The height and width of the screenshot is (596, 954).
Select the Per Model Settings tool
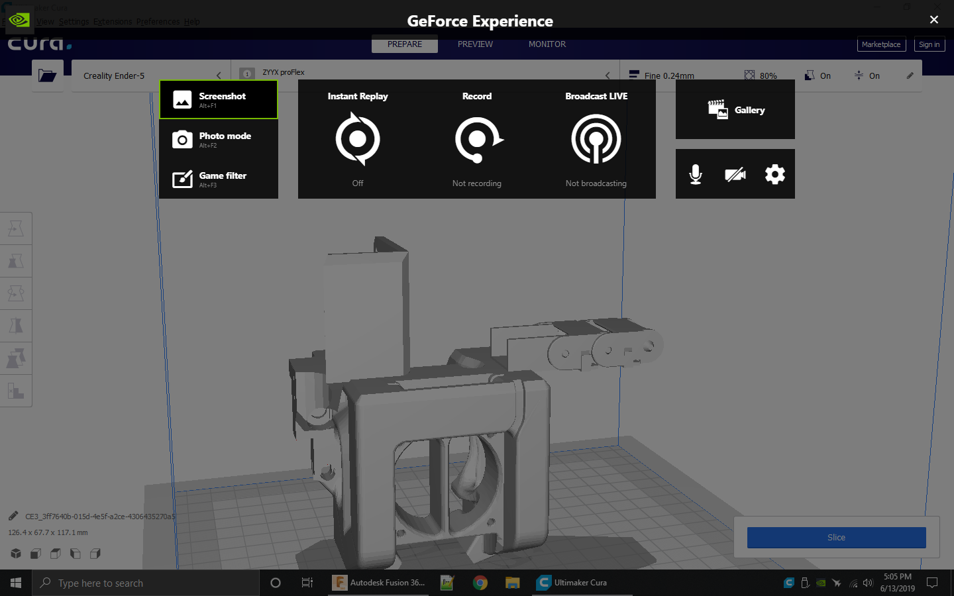click(16, 358)
